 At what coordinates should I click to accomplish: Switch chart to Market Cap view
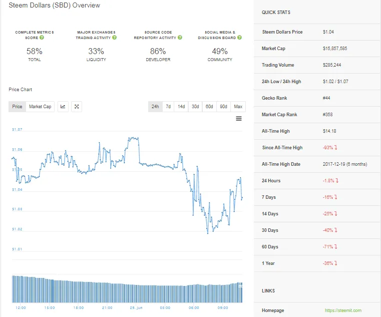[x=40, y=107]
